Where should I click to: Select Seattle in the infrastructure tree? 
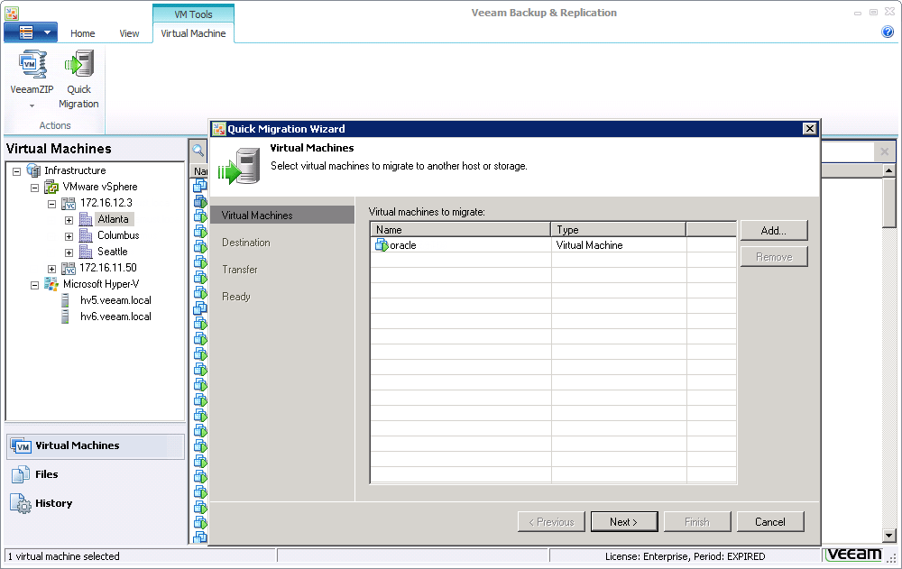click(x=112, y=252)
